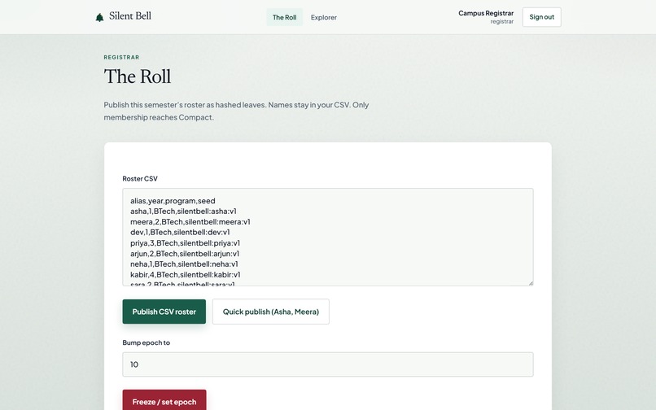Focus the Roster CSV text area
Viewport: 656px width, 410px height.
(x=327, y=237)
